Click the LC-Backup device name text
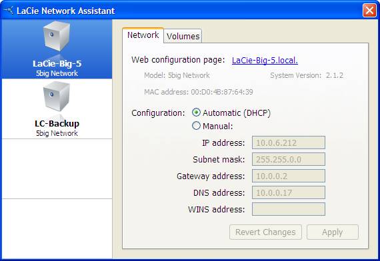The image size is (380, 261). (57, 124)
